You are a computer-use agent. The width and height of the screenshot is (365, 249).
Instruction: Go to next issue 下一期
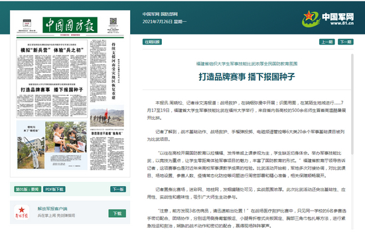[346, 42]
